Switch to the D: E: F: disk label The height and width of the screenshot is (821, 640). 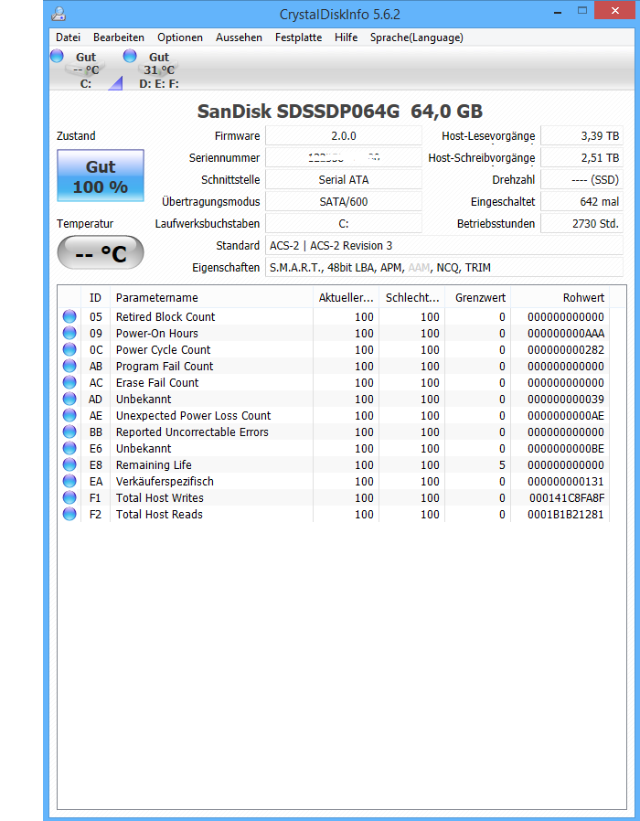click(x=159, y=83)
